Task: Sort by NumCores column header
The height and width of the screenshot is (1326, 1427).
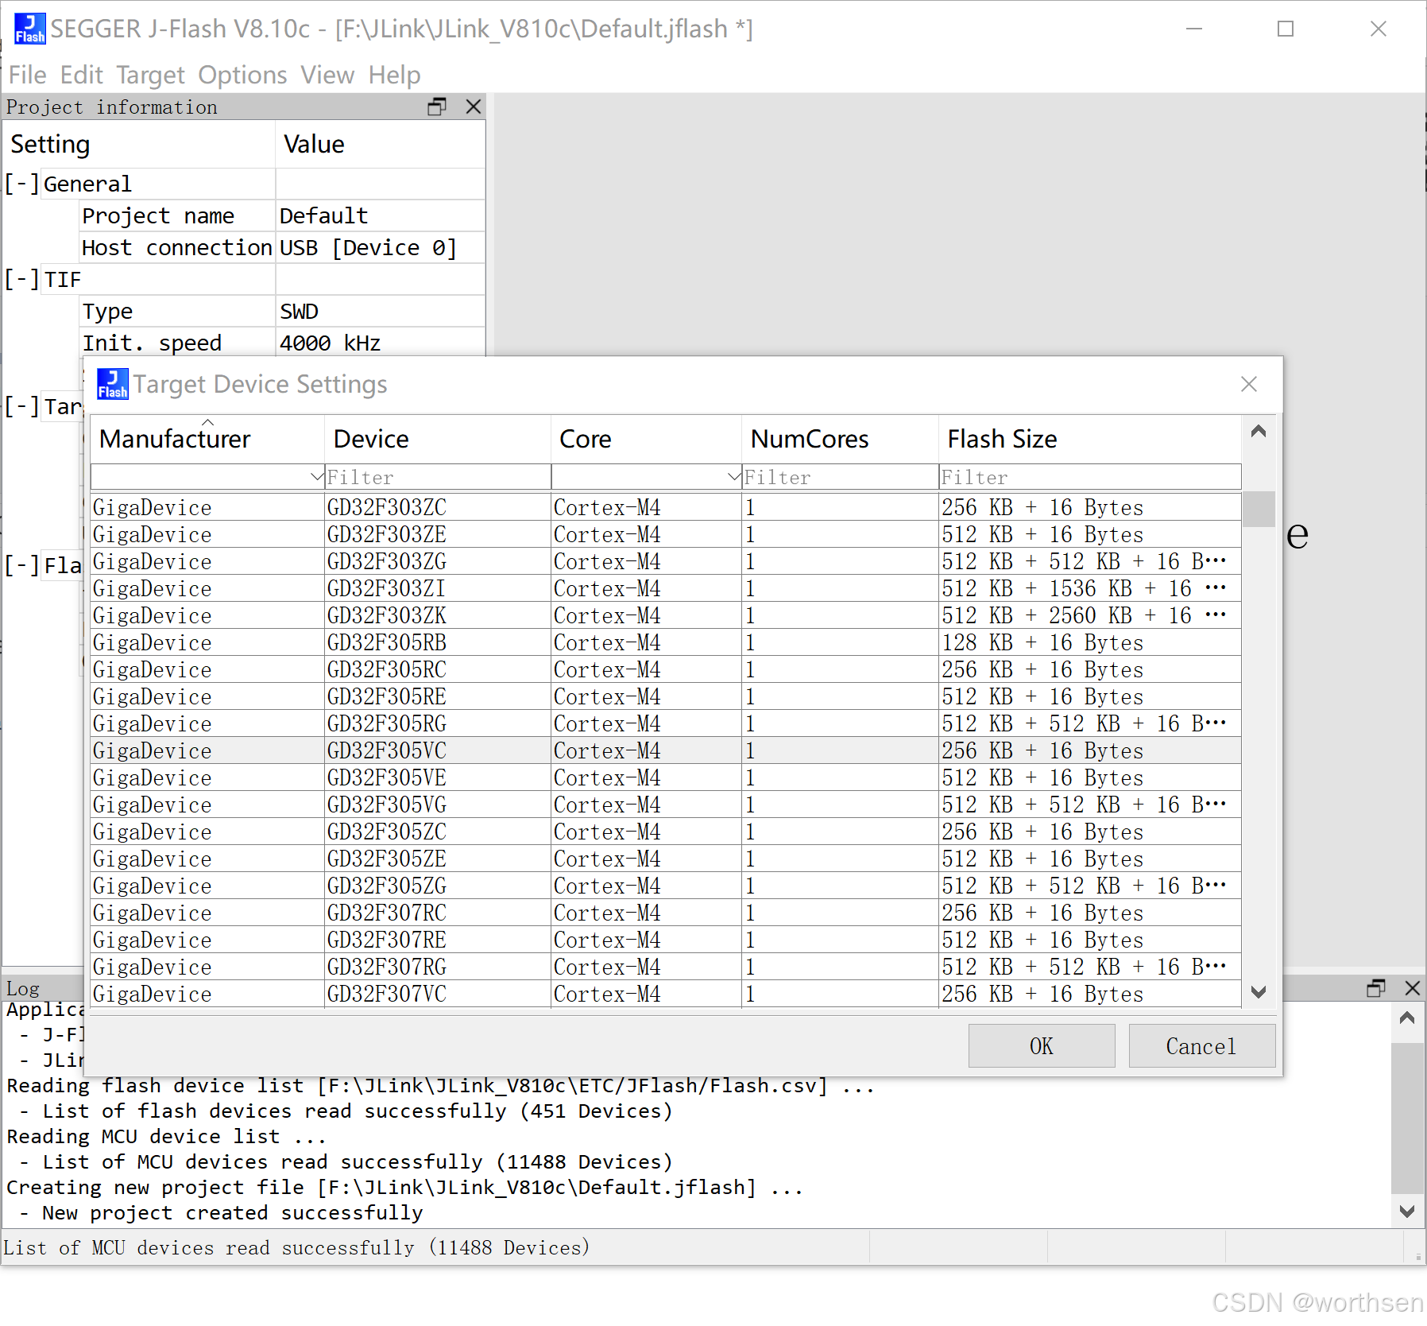Action: 840,439
